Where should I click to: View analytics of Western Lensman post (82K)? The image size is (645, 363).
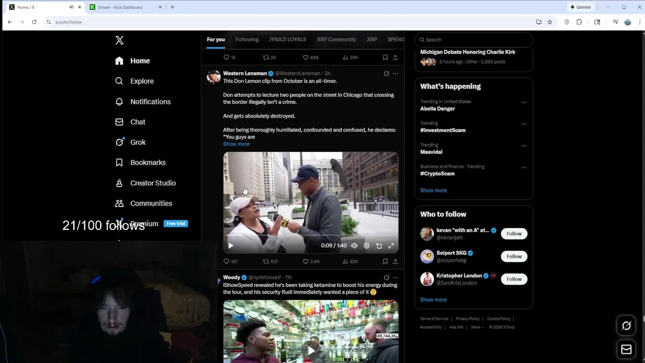pos(350,261)
